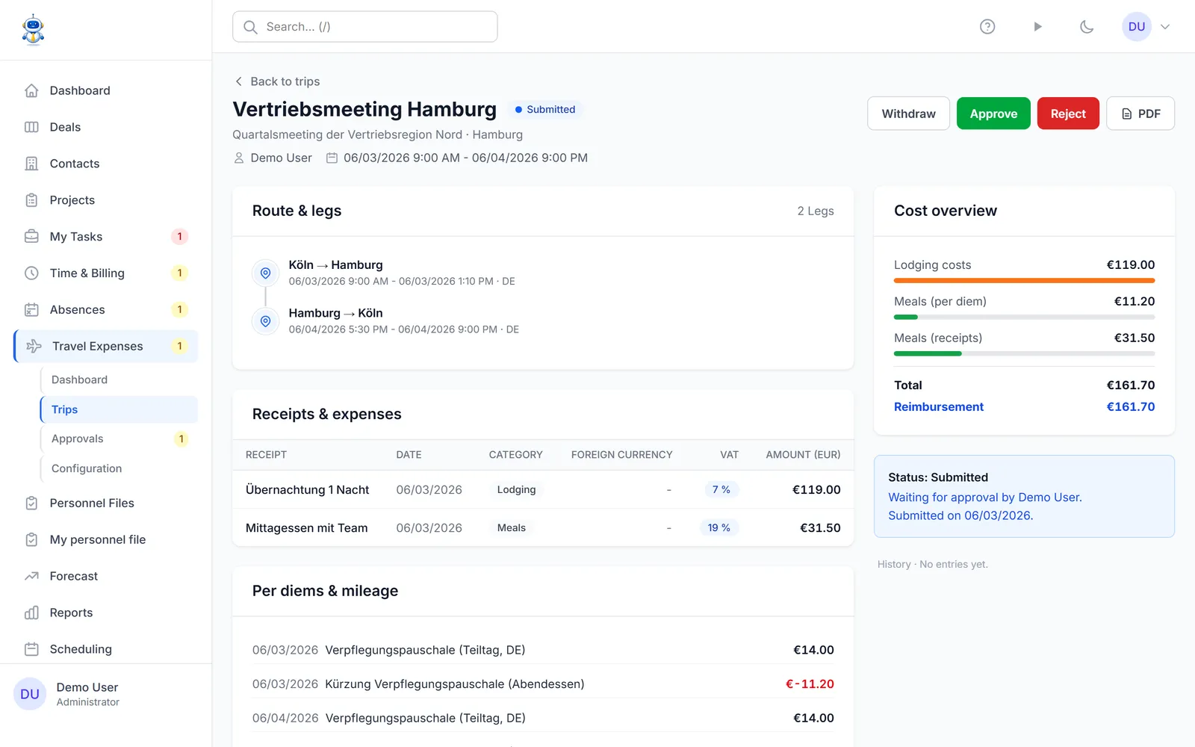Click the 2 Legs count label
Image resolution: width=1195 pixels, height=747 pixels.
pos(816,211)
